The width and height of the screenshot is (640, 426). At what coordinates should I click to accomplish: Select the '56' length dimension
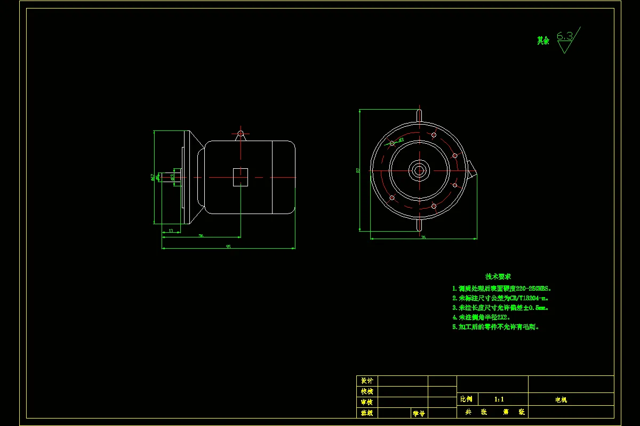click(201, 235)
